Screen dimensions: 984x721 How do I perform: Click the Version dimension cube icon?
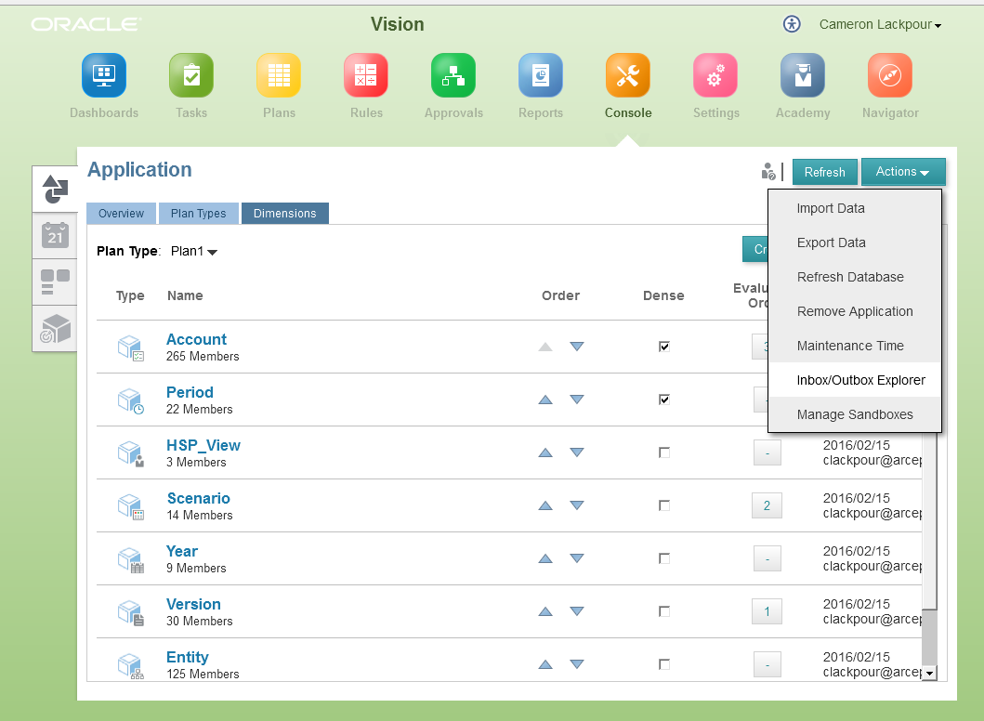pyautogui.click(x=131, y=612)
